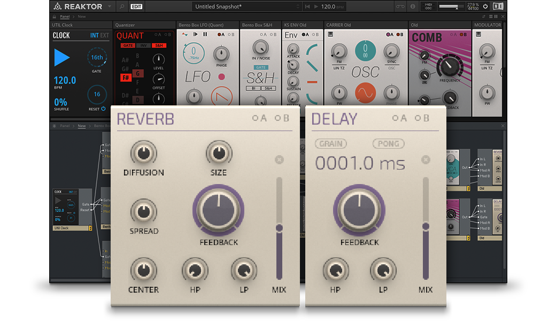Toggle the audio engine power button
Viewport: 556px width, 321px height.
pos(485,6)
